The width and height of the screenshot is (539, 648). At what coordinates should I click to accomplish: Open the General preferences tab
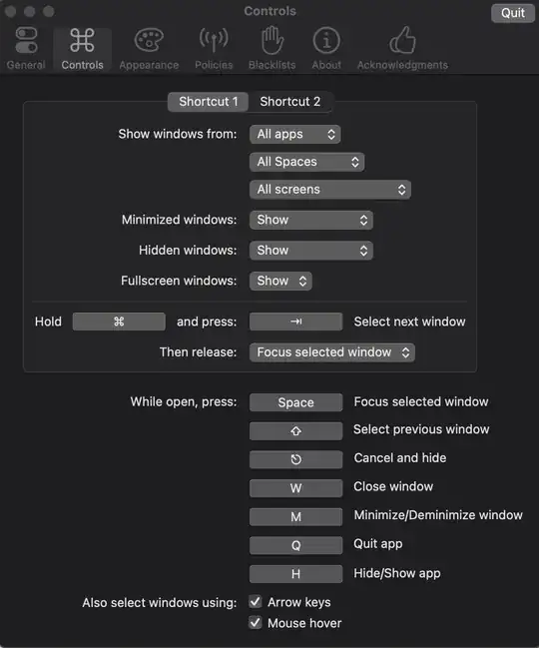(26, 49)
